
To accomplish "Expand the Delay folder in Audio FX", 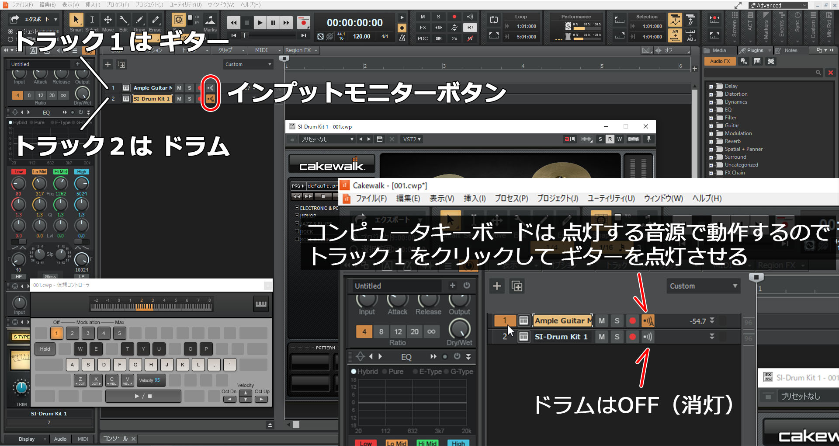I will click(712, 86).
